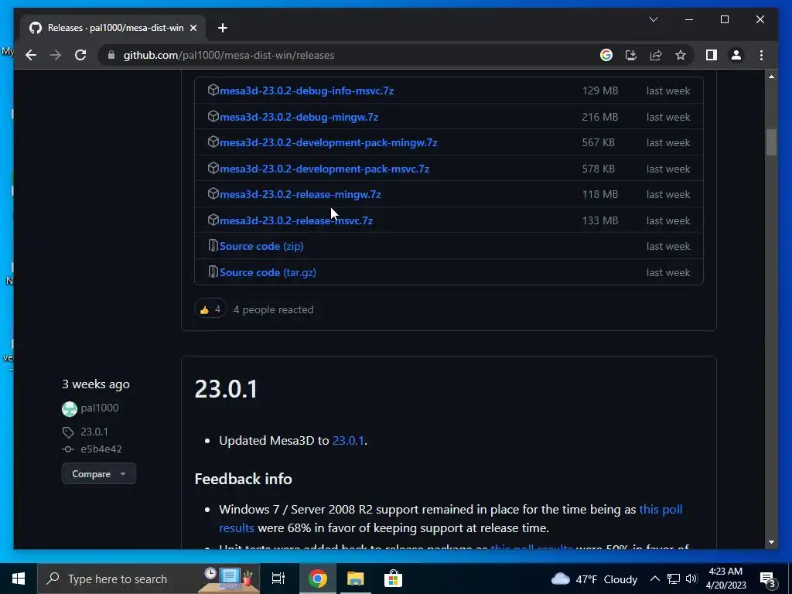
Task: Click the taskbar search box
Action: pos(148,579)
